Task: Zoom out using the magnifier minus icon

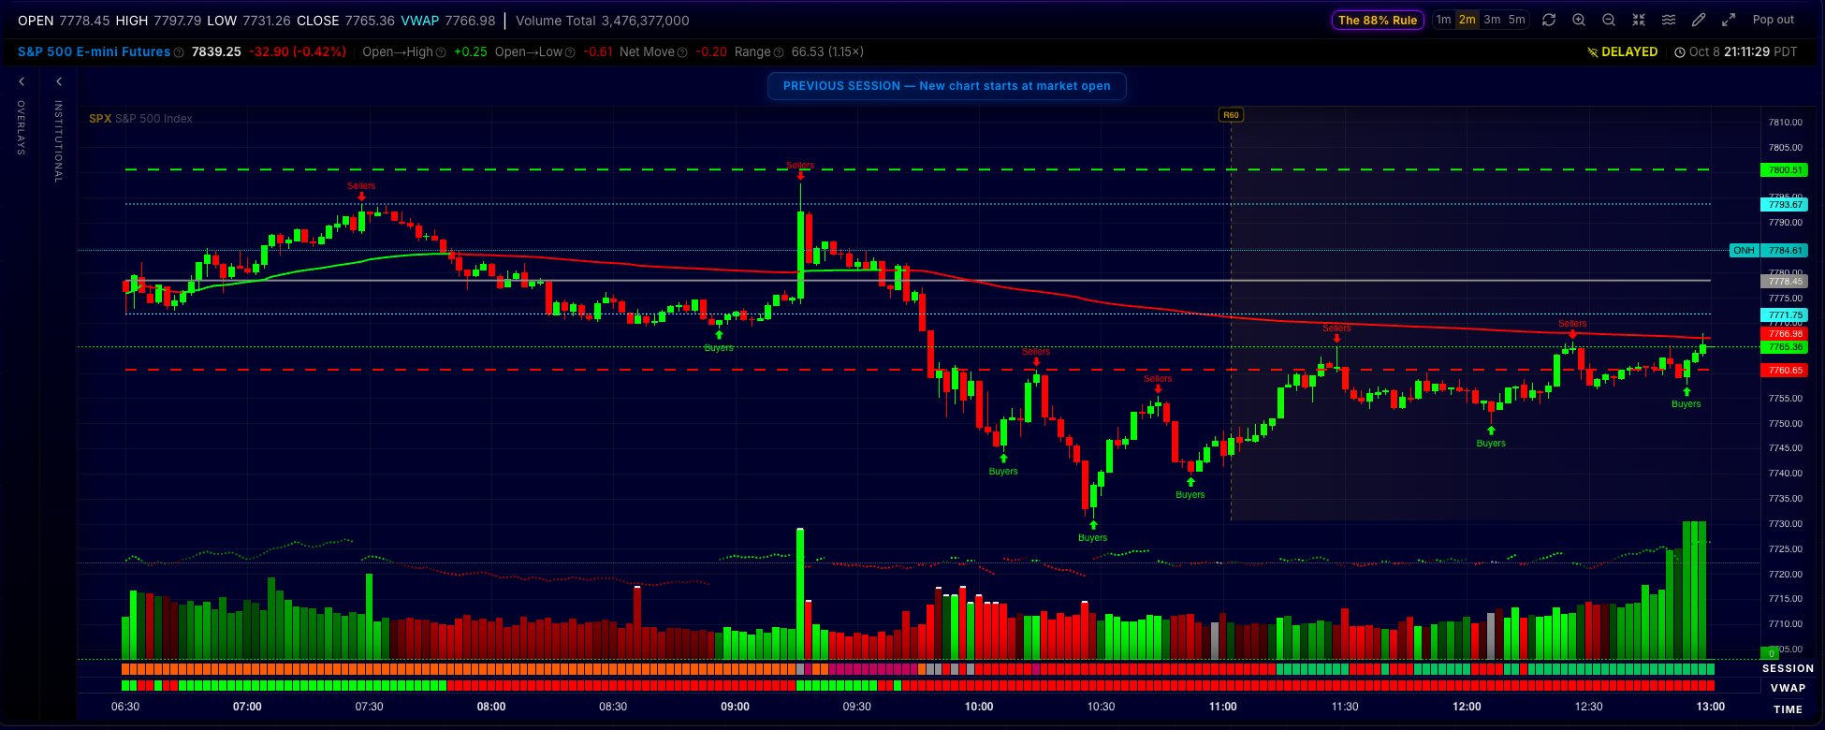Action: click(1609, 20)
